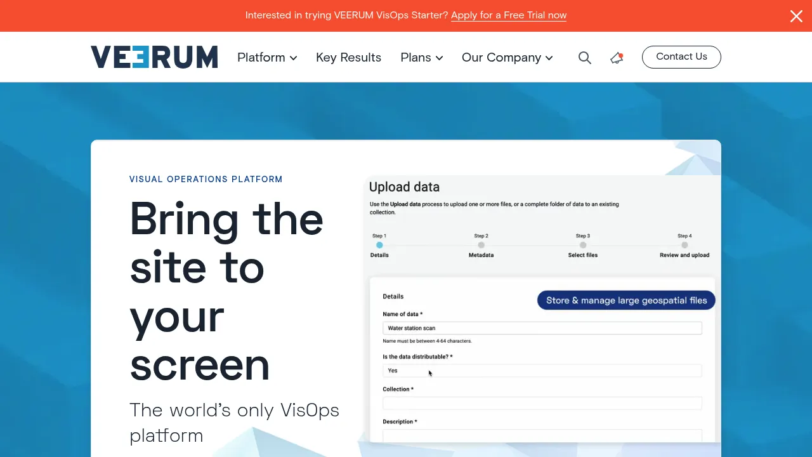812x457 pixels.
Task: Close the orange free trial banner
Action: [x=796, y=16]
